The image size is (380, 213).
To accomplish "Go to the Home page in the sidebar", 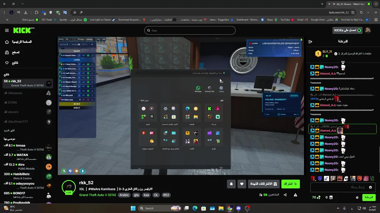I will click(18, 42).
